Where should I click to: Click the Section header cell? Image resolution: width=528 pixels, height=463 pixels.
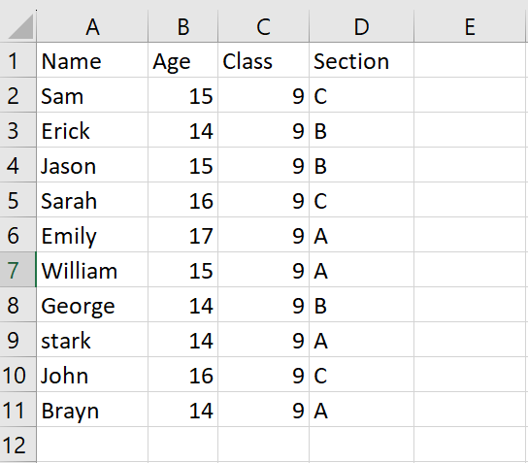(x=361, y=60)
